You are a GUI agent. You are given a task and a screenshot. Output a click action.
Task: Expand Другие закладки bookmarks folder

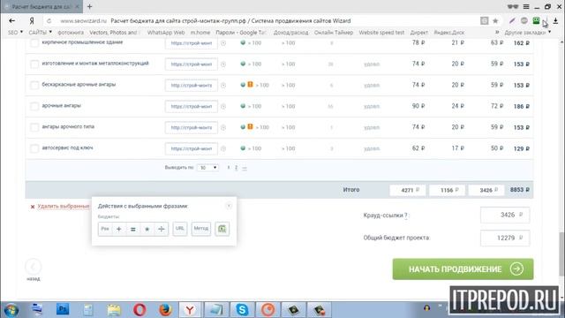[x=528, y=33]
